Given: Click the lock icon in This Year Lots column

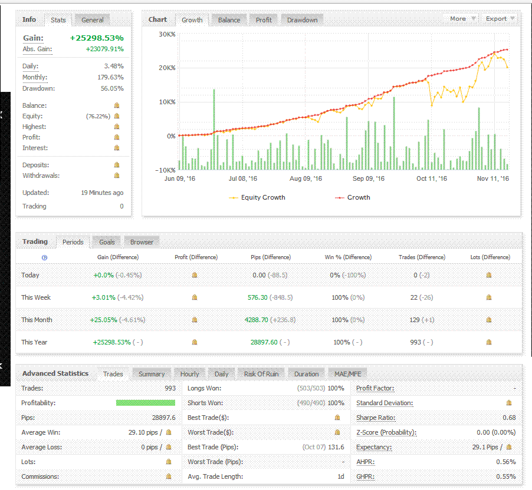Looking at the screenshot, I should click(x=488, y=342).
